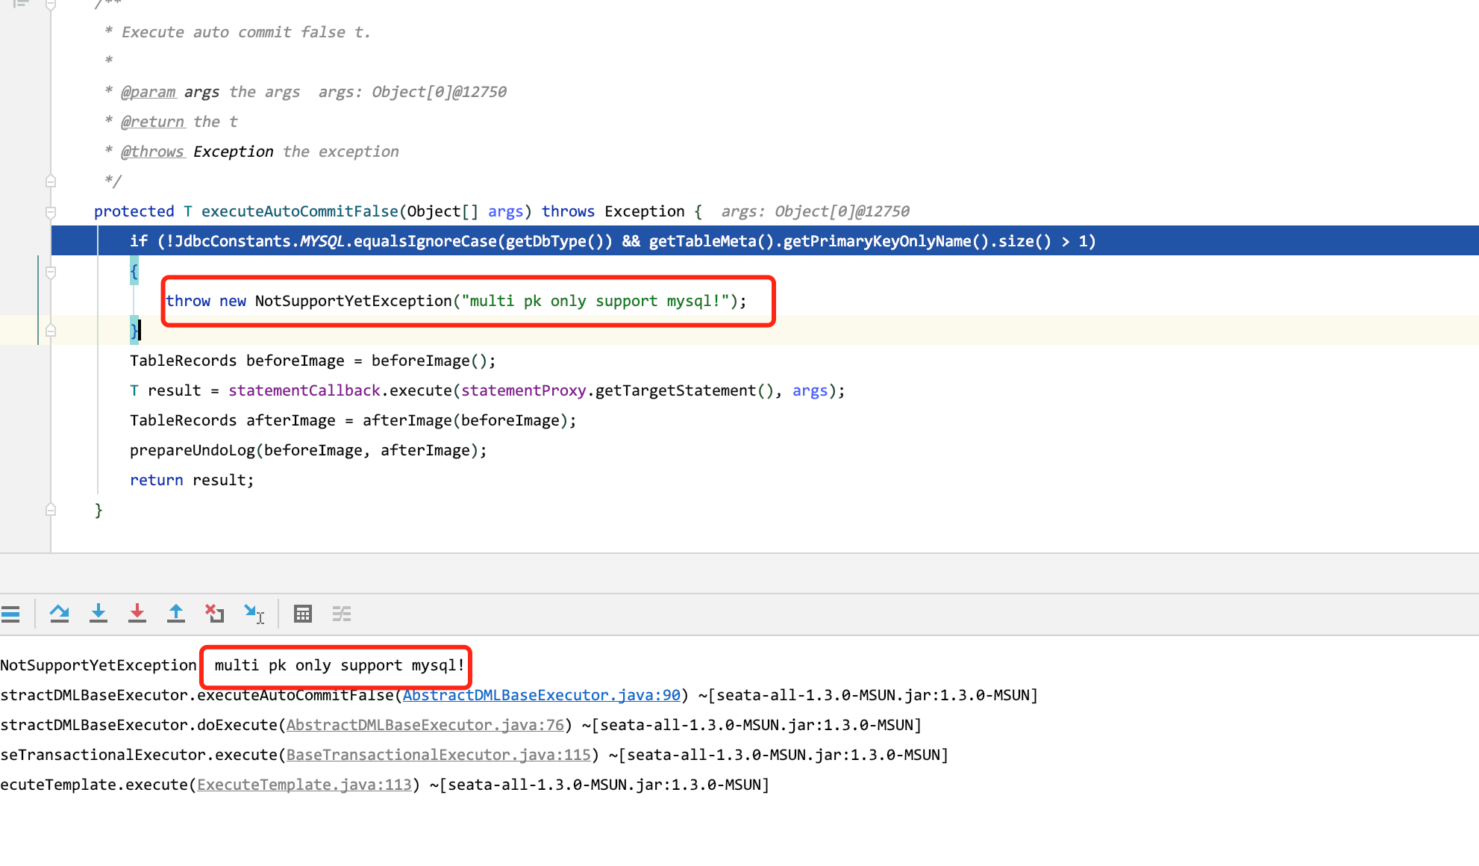Click the red Force Step Into arrow
This screenshot has width=1479, height=866.
137,614
